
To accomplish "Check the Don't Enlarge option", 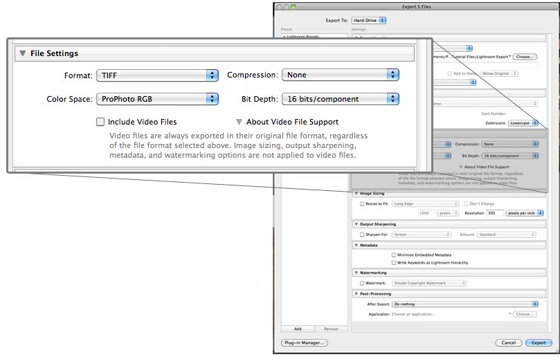I will (x=466, y=203).
